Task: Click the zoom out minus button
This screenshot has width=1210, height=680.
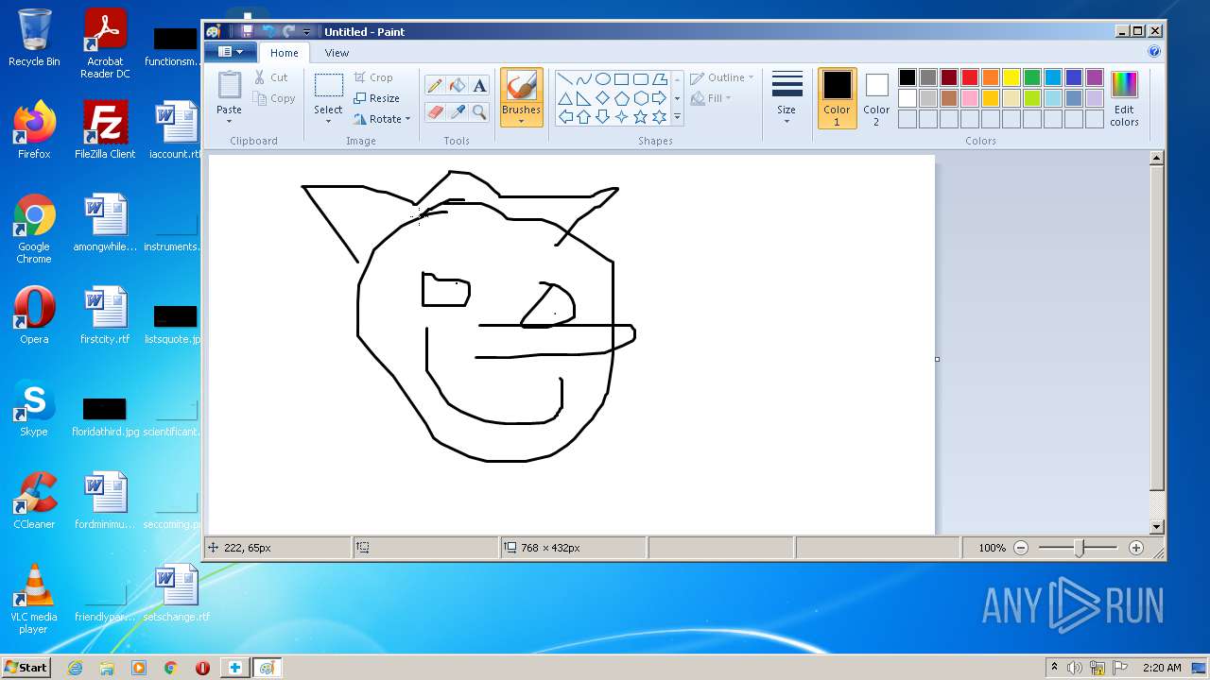Action: 1021,548
